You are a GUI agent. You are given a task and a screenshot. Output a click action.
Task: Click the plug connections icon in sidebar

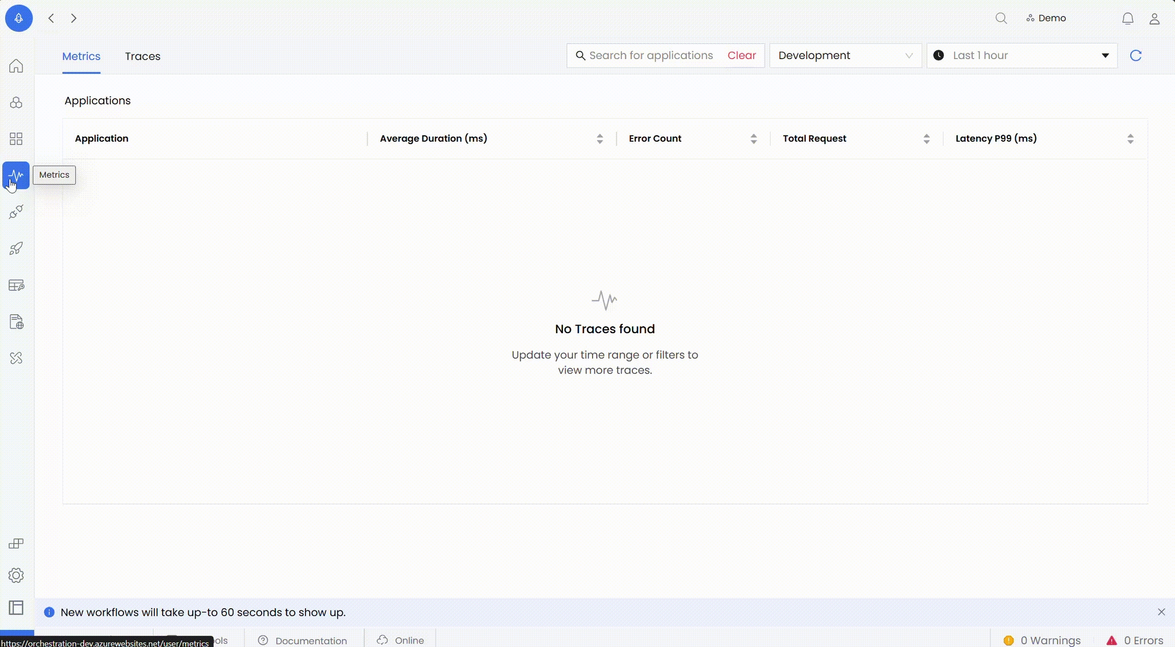(x=16, y=212)
